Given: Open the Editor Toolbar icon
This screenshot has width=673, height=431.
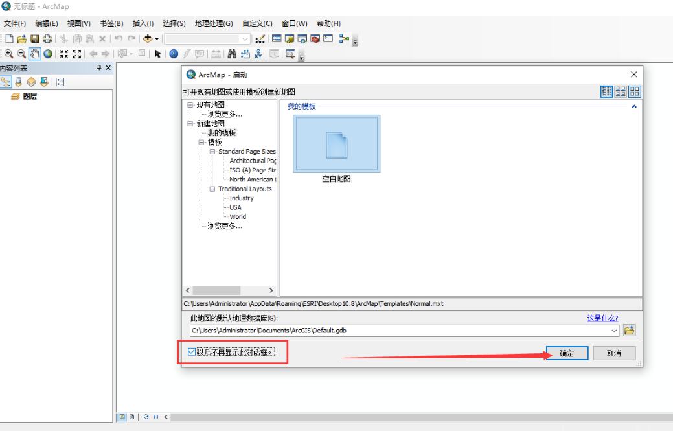Looking at the screenshot, I should (260, 39).
